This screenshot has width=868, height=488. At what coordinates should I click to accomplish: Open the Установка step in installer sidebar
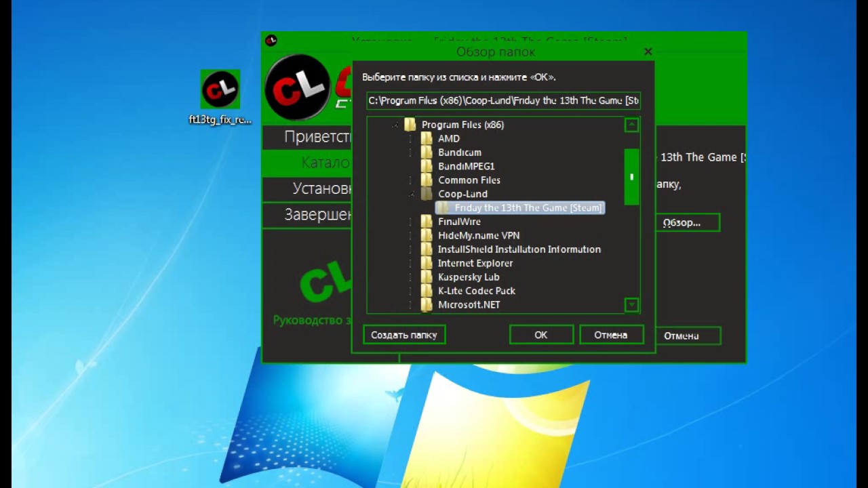tap(308, 188)
